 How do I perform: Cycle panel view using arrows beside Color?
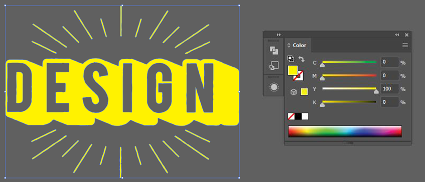(289, 45)
